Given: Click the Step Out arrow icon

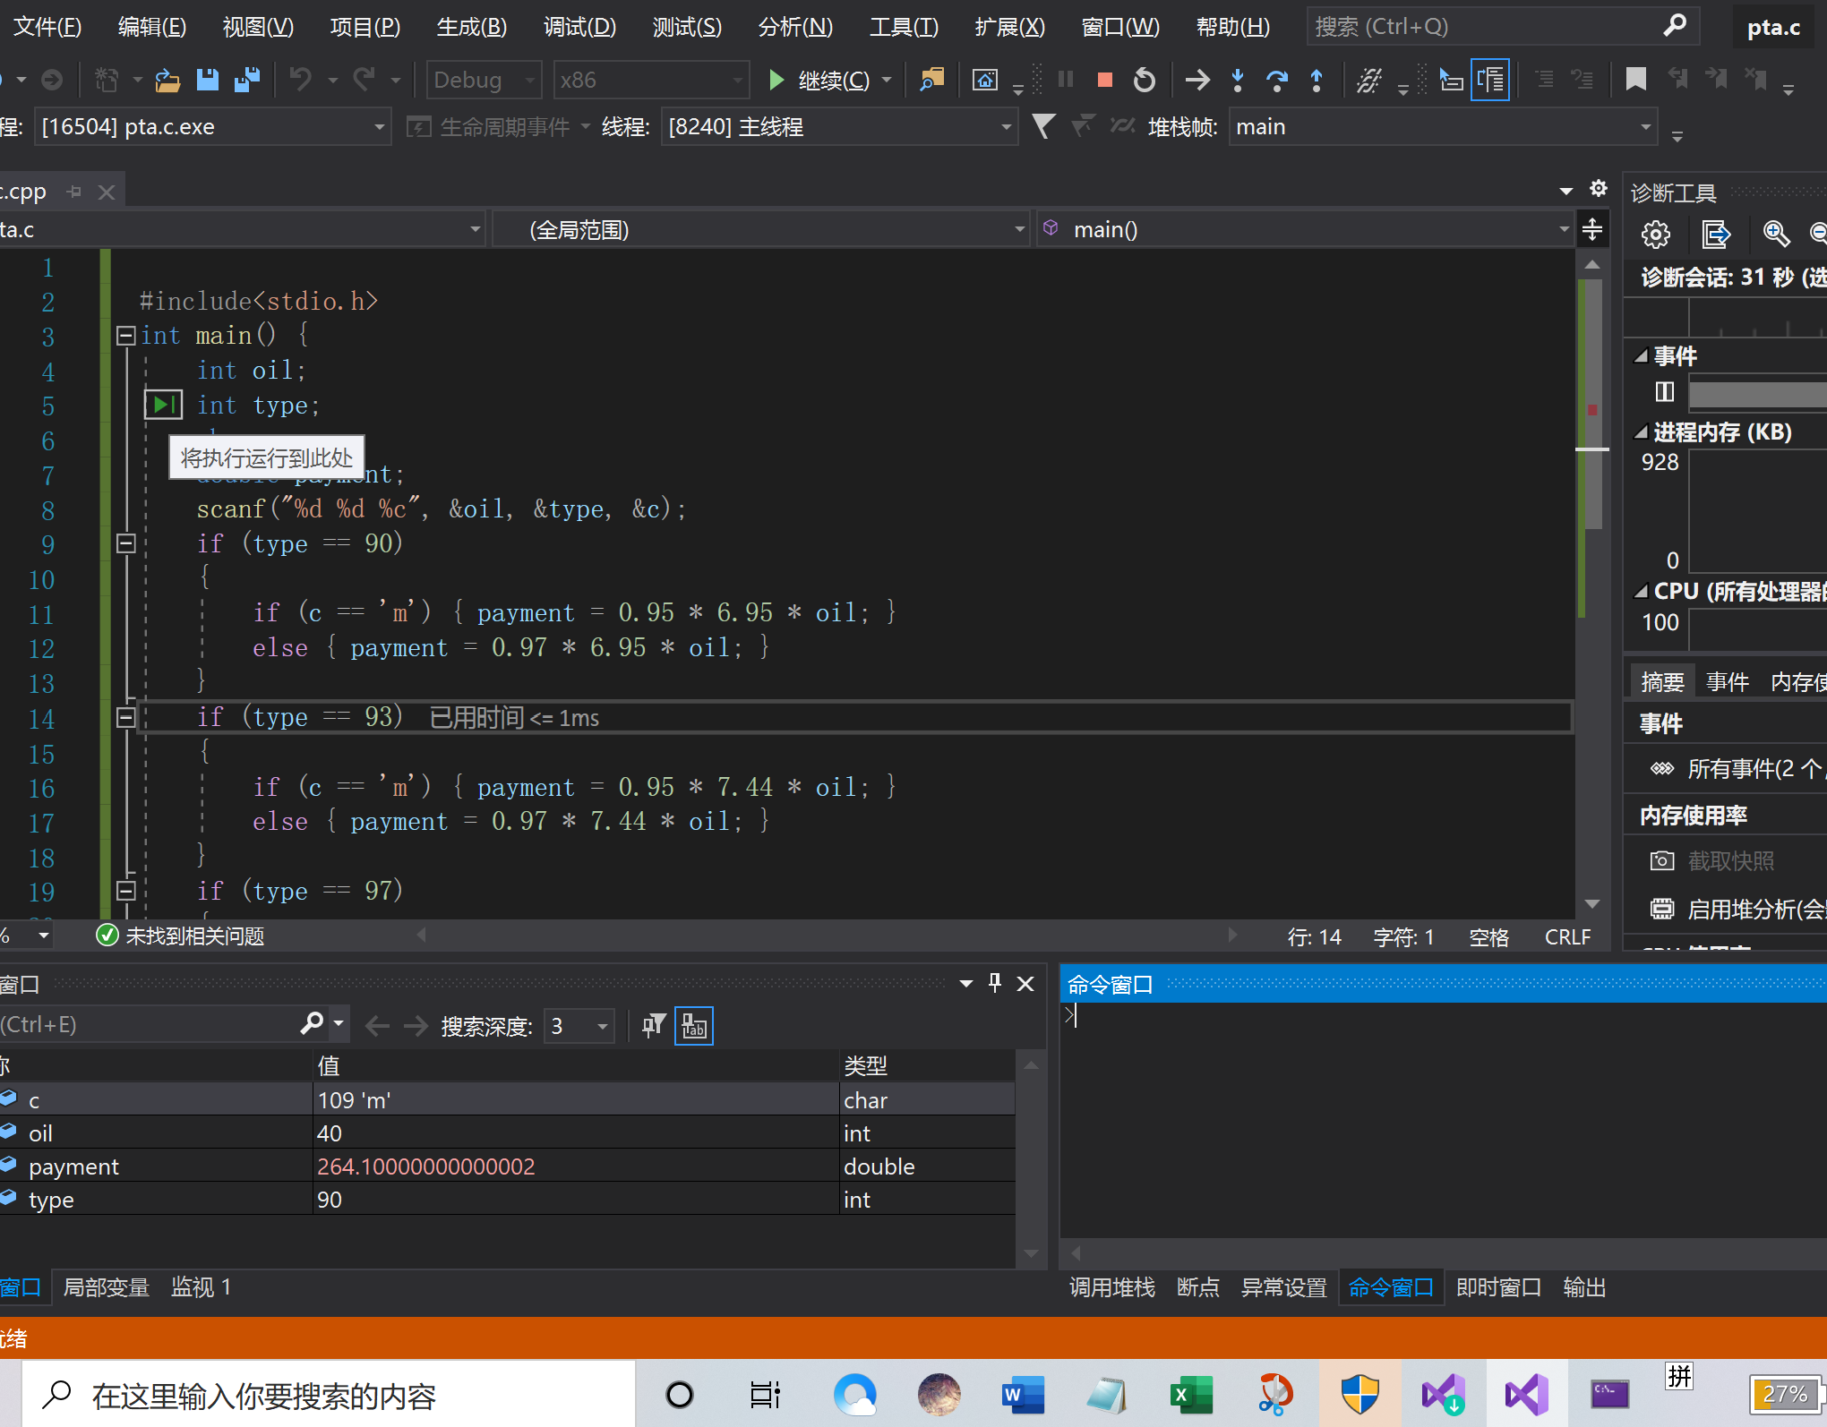Looking at the screenshot, I should pos(1316,81).
